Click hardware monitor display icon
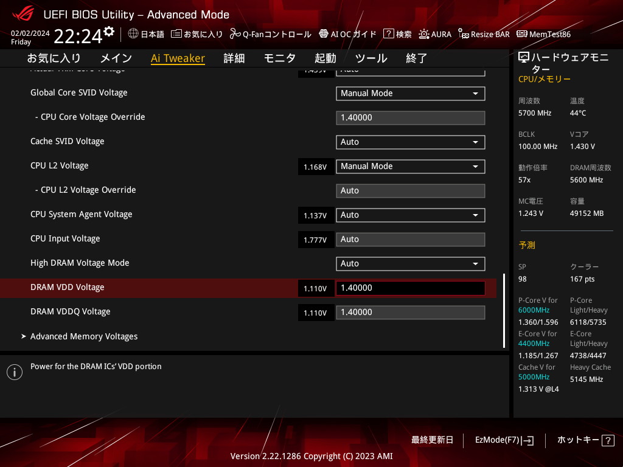This screenshot has width=623, height=467. pyautogui.click(x=524, y=58)
